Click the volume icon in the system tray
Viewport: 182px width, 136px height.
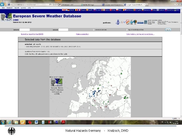tap(170, 122)
